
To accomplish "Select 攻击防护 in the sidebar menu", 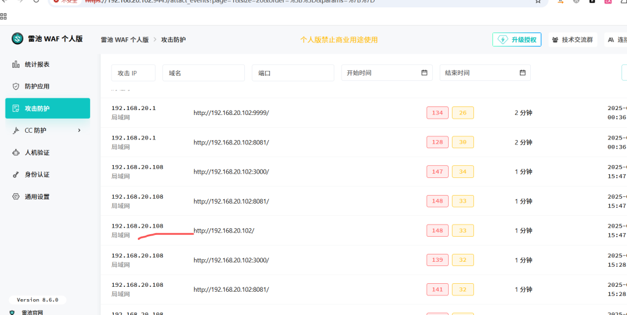I will point(48,108).
